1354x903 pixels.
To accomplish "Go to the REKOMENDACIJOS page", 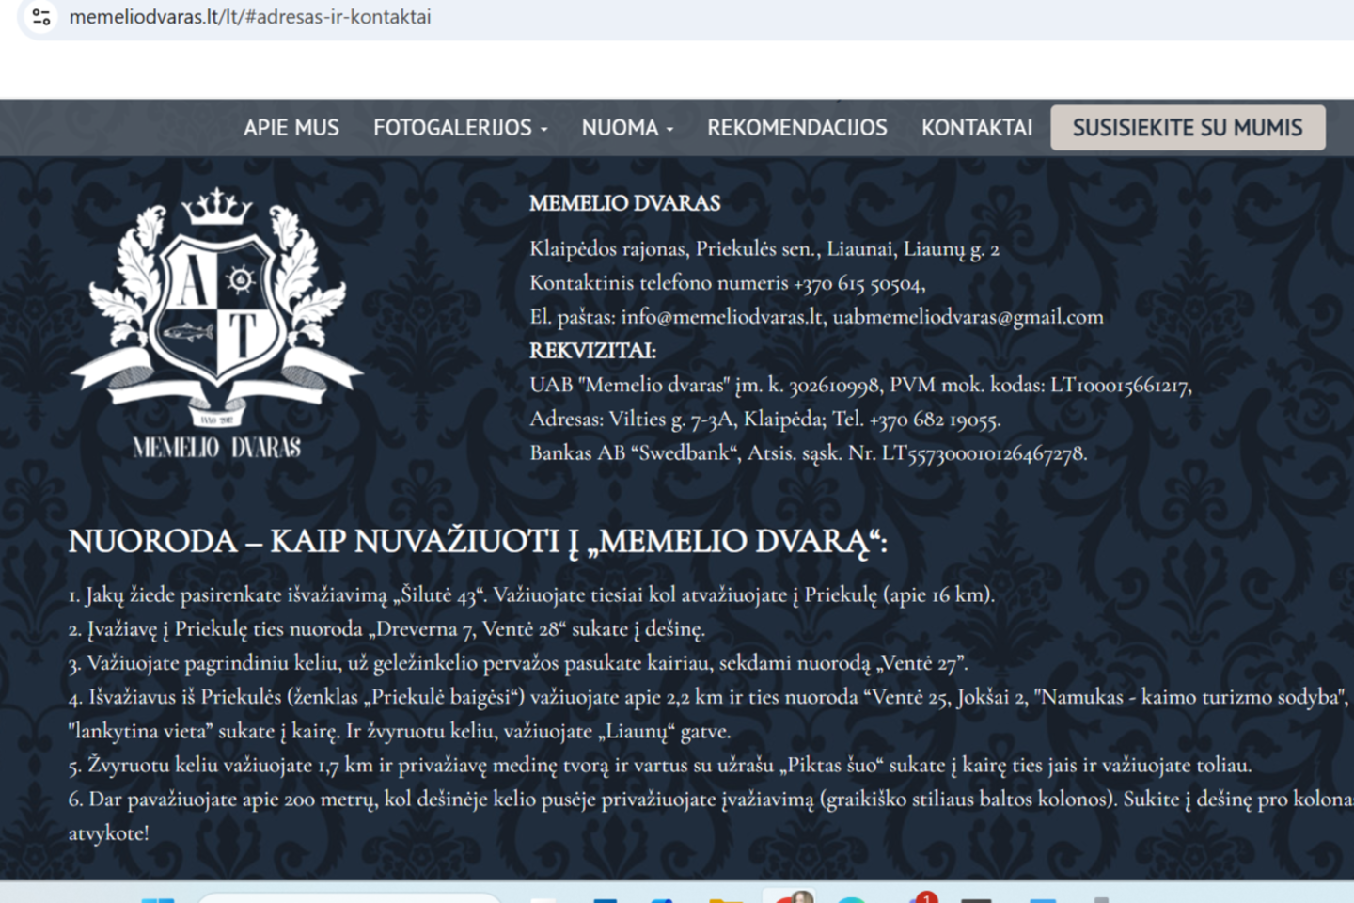I will [796, 128].
